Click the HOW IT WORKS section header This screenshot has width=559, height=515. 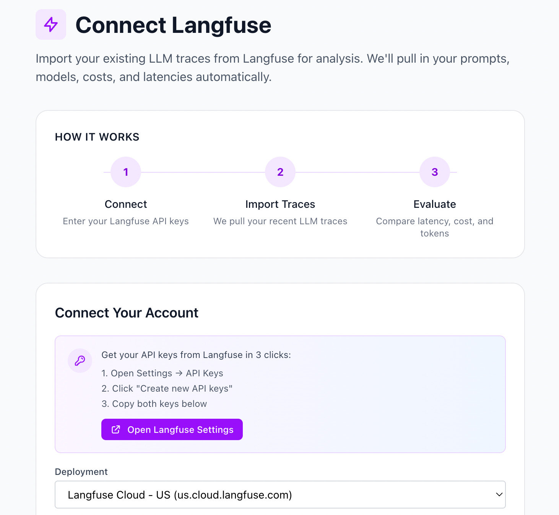97,137
